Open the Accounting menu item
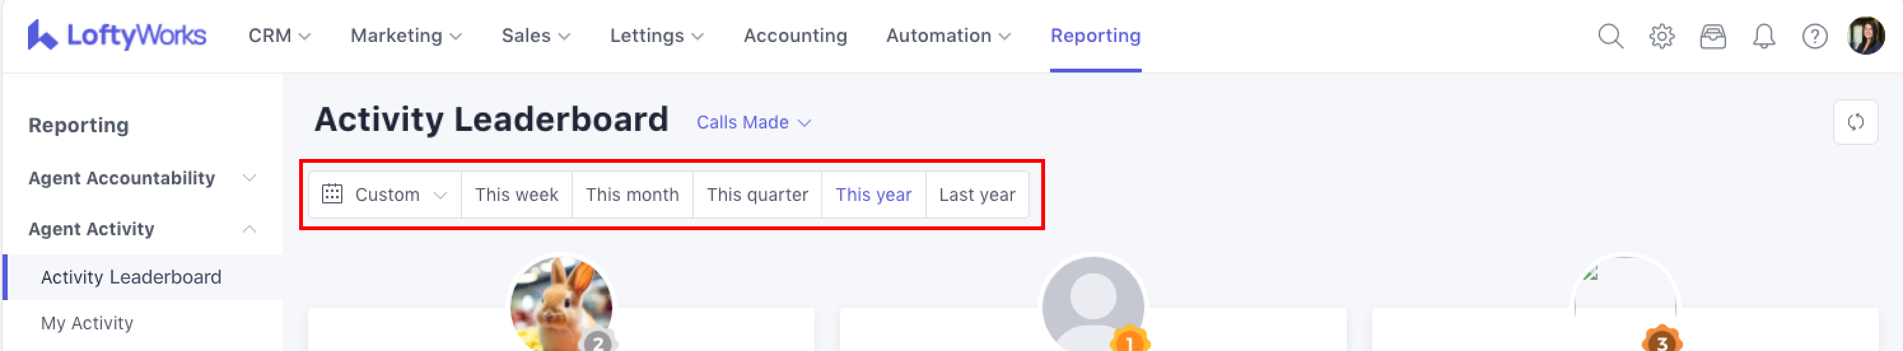Viewport: 1903px width, 351px height. (795, 36)
